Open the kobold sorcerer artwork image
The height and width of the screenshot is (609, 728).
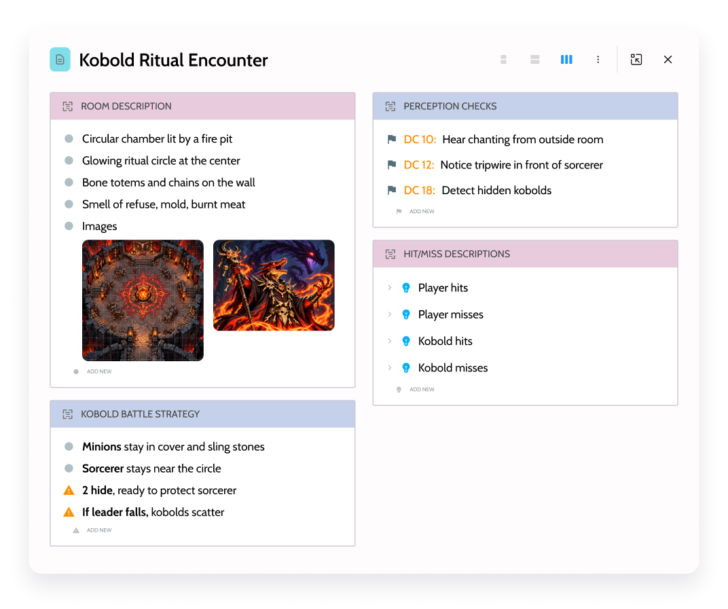[x=274, y=285]
